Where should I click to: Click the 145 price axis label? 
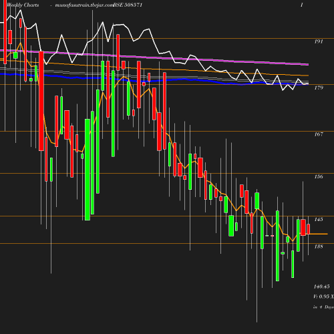[319, 219]
